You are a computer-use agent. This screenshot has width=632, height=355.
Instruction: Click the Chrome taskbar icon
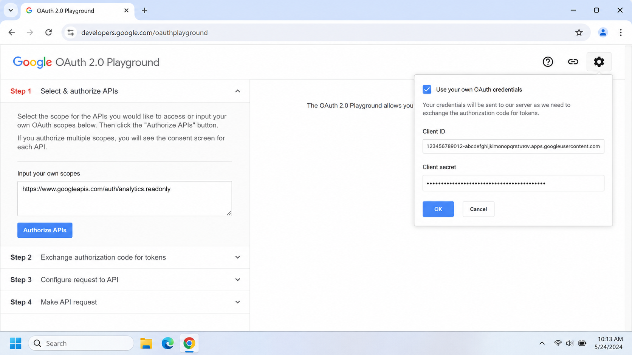point(189,343)
